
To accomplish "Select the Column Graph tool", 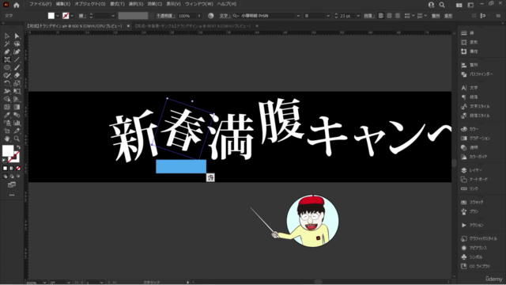I will click(17, 123).
